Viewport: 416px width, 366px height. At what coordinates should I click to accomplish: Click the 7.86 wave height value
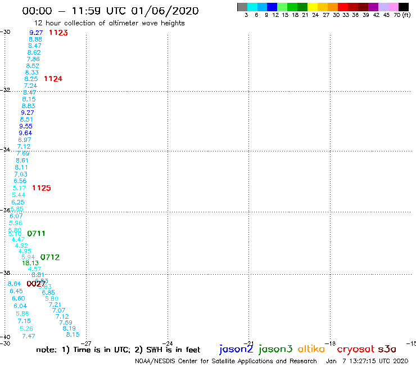33,59
